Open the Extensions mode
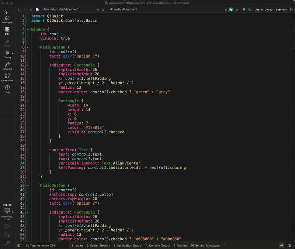The image size is (295, 249). pos(7,77)
